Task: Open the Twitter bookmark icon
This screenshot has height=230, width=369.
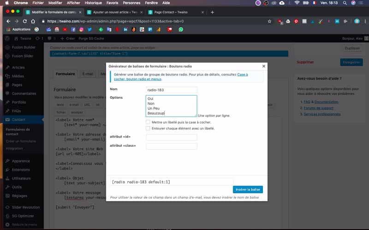Action: [x=89, y=29]
